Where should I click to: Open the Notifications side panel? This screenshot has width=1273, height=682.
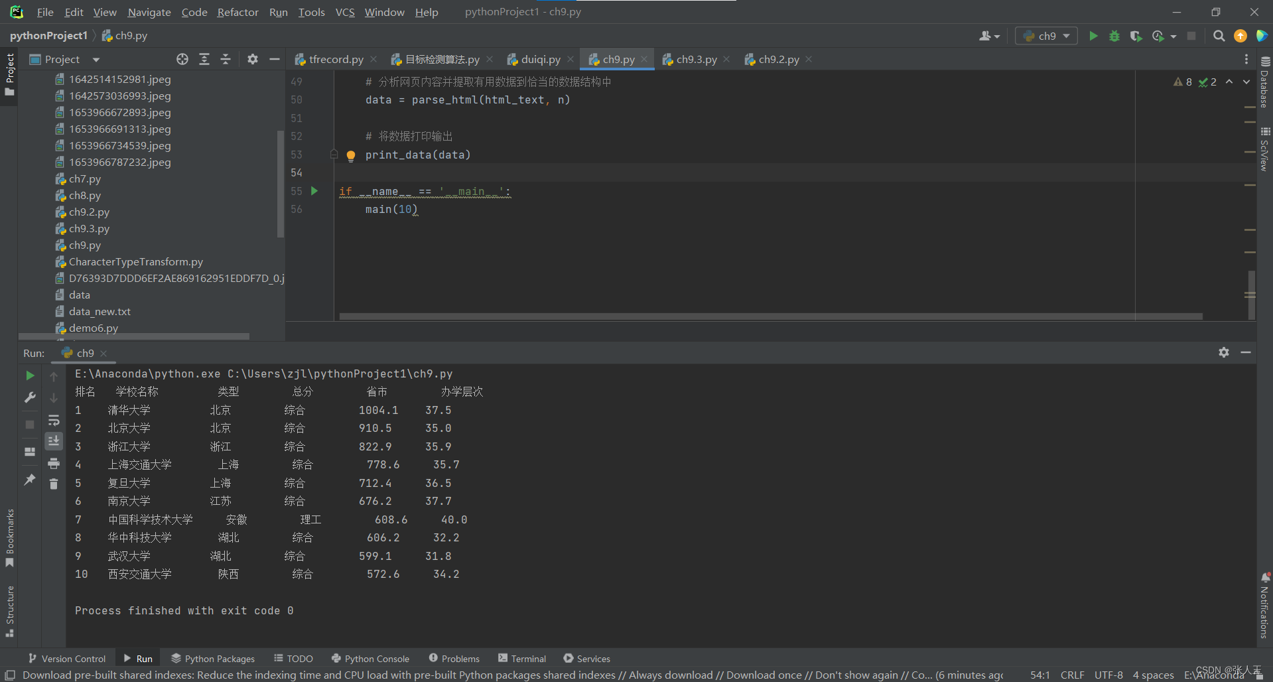(x=1265, y=606)
